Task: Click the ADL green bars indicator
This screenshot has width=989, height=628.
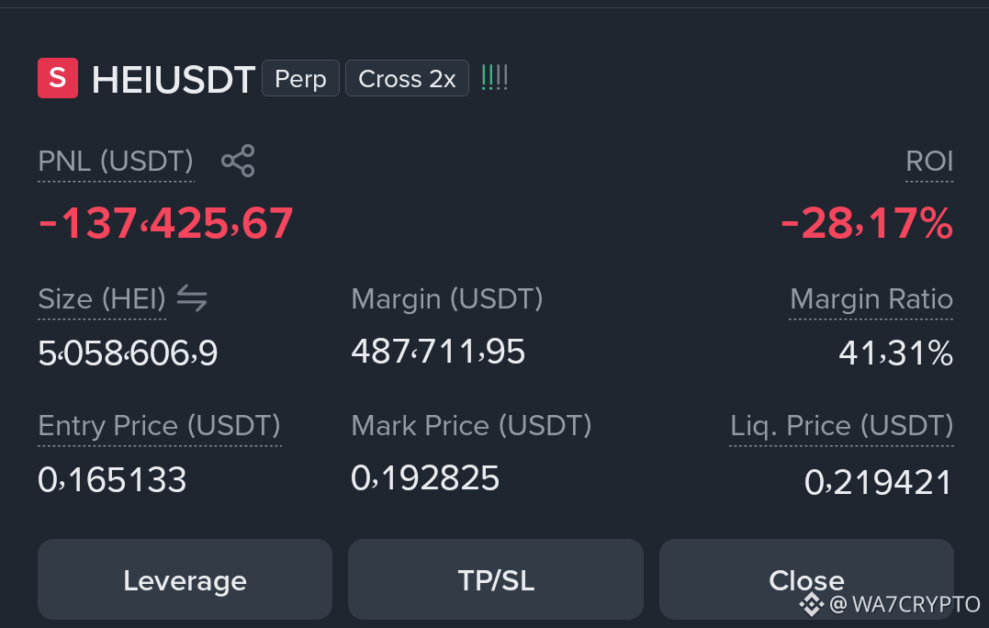Action: (494, 77)
